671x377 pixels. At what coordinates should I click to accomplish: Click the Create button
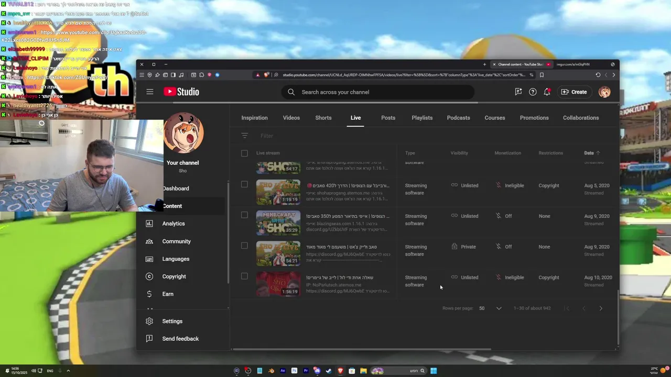tap(574, 92)
